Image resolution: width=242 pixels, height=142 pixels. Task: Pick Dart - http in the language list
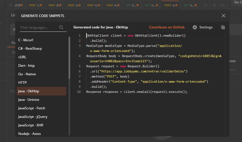point(26,66)
